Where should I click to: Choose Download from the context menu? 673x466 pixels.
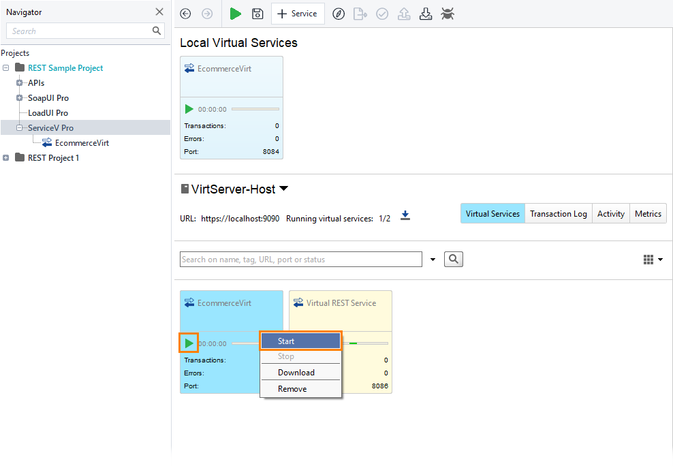(x=300, y=373)
